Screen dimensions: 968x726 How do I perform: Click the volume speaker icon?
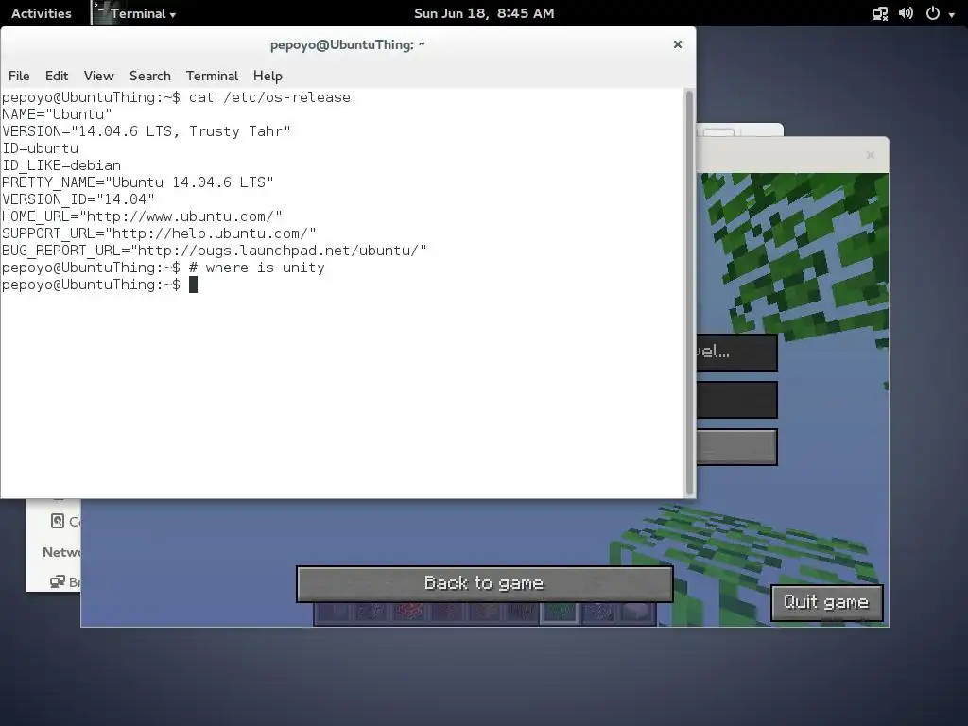click(x=906, y=13)
